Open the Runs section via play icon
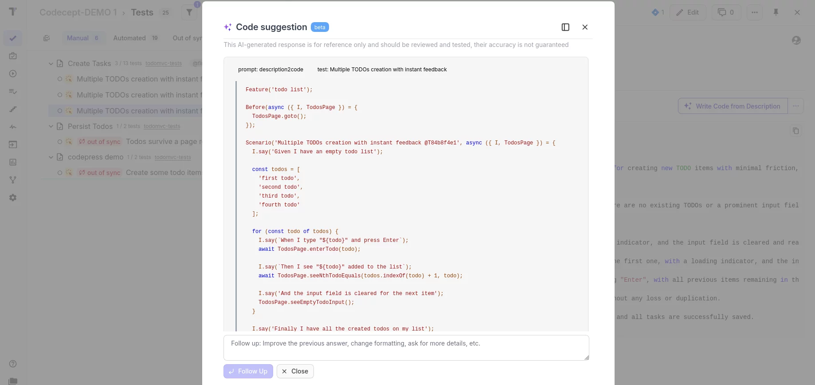The height and width of the screenshot is (385, 815). click(13, 74)
